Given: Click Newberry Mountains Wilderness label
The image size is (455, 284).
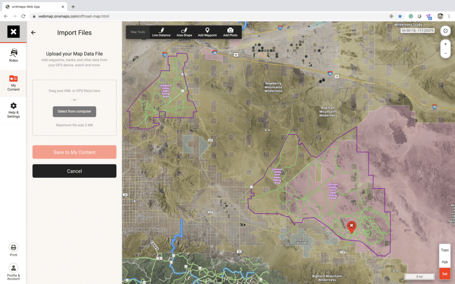Looking at the screenshot, I should point(273,87).
